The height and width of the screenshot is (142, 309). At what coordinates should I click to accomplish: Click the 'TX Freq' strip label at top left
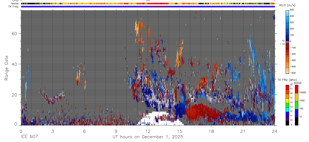[x=13, y=7]
